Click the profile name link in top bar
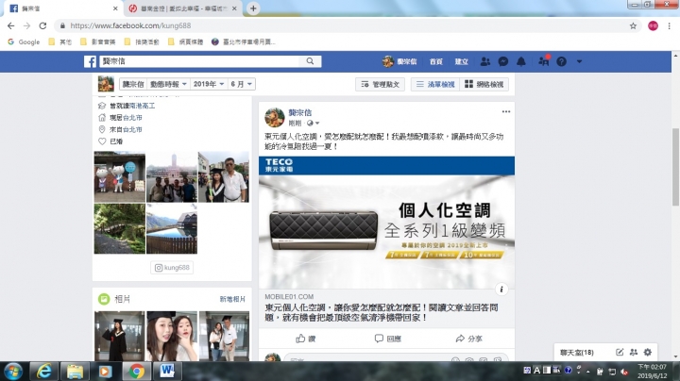 click(399, 61)
